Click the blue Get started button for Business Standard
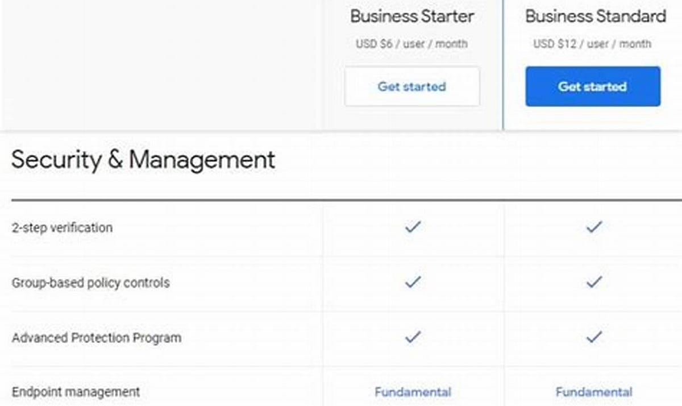The height and width of the screenshot is (406, 682). (x=593, y=86)
